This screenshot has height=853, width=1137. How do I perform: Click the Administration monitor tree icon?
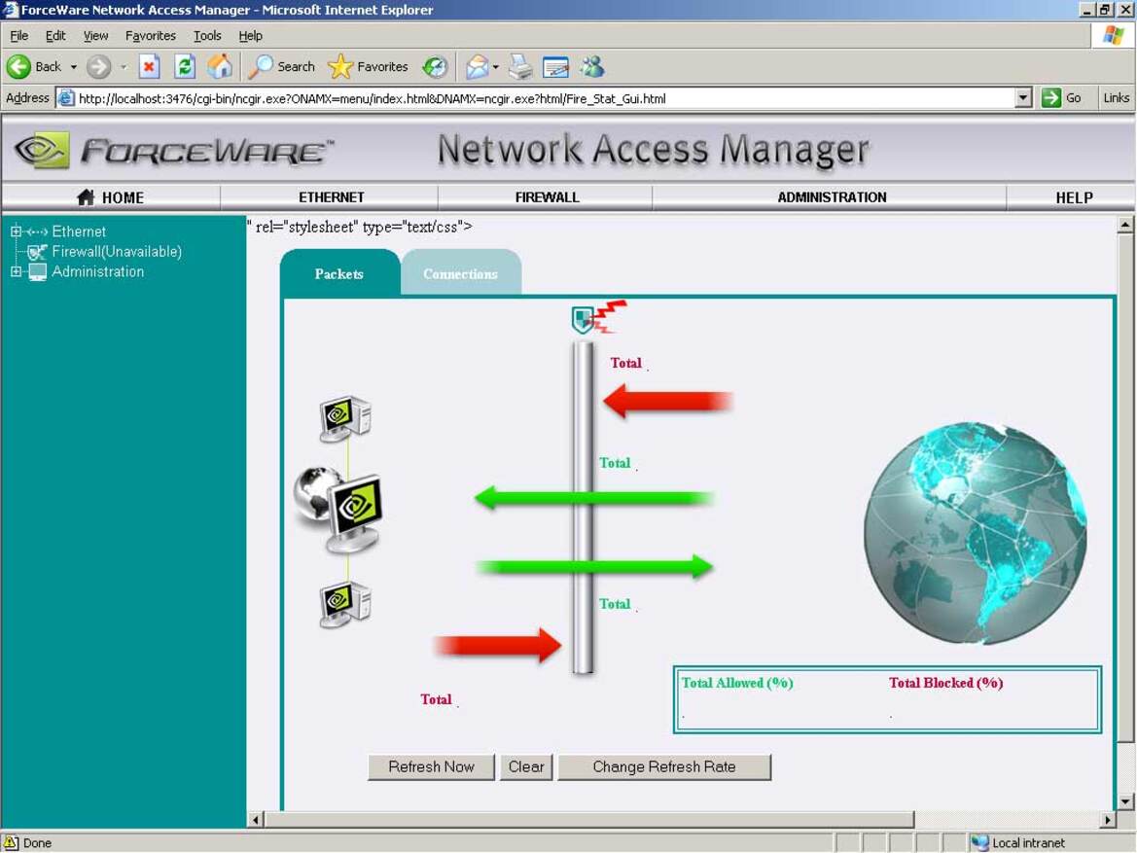38,272
